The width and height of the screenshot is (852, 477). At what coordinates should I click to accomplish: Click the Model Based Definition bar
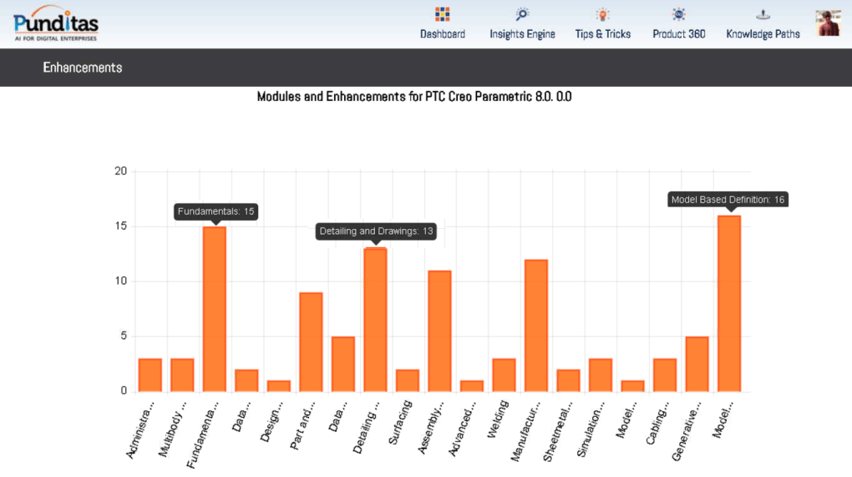(729, 303)
